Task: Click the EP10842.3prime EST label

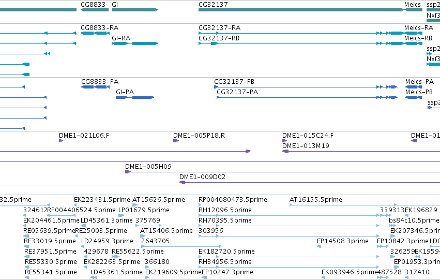Action: pos(402,241)
